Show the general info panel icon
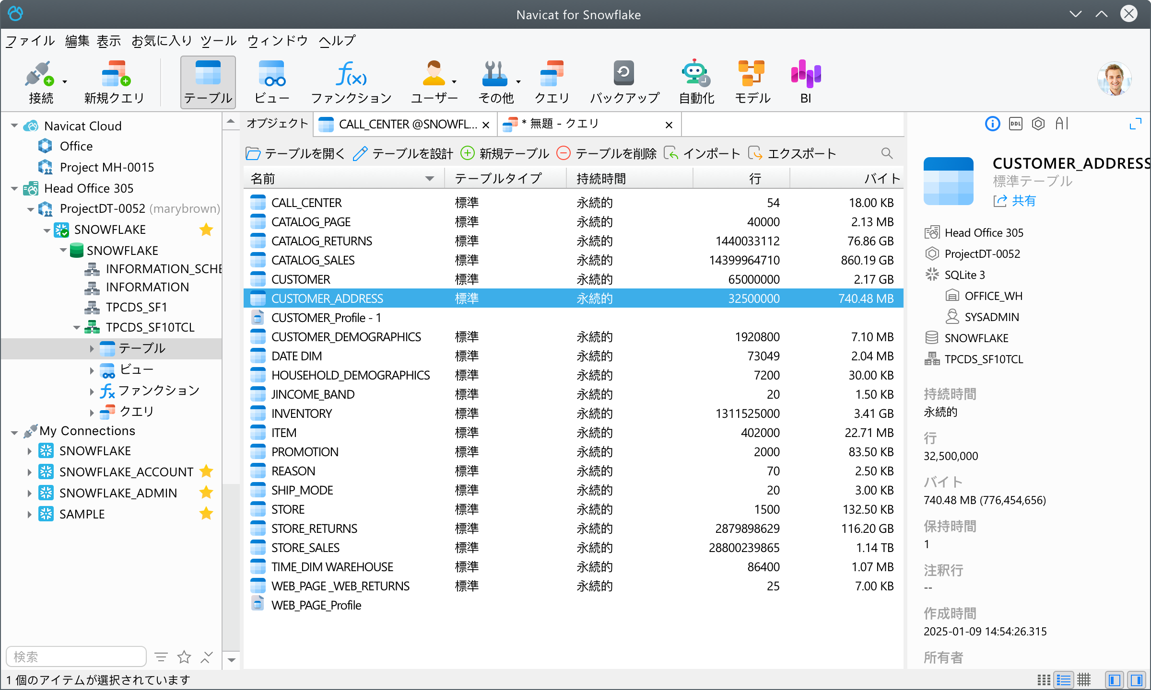This screenshot has width=1151, height=690. (x=992, y=124)
